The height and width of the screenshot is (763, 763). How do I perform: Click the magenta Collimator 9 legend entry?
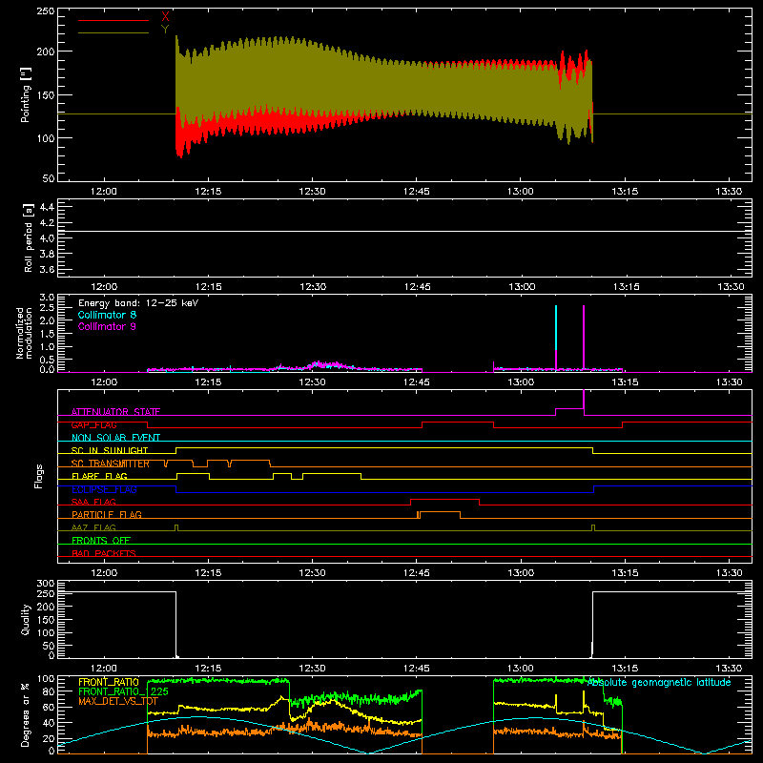click(x=107, y=326)
